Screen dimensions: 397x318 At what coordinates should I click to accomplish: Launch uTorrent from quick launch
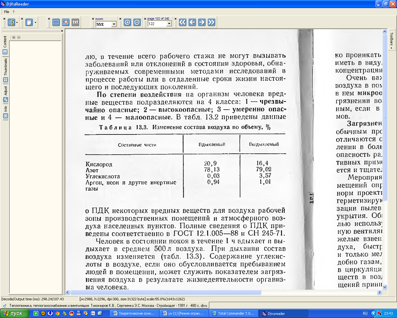pos(36,313)
